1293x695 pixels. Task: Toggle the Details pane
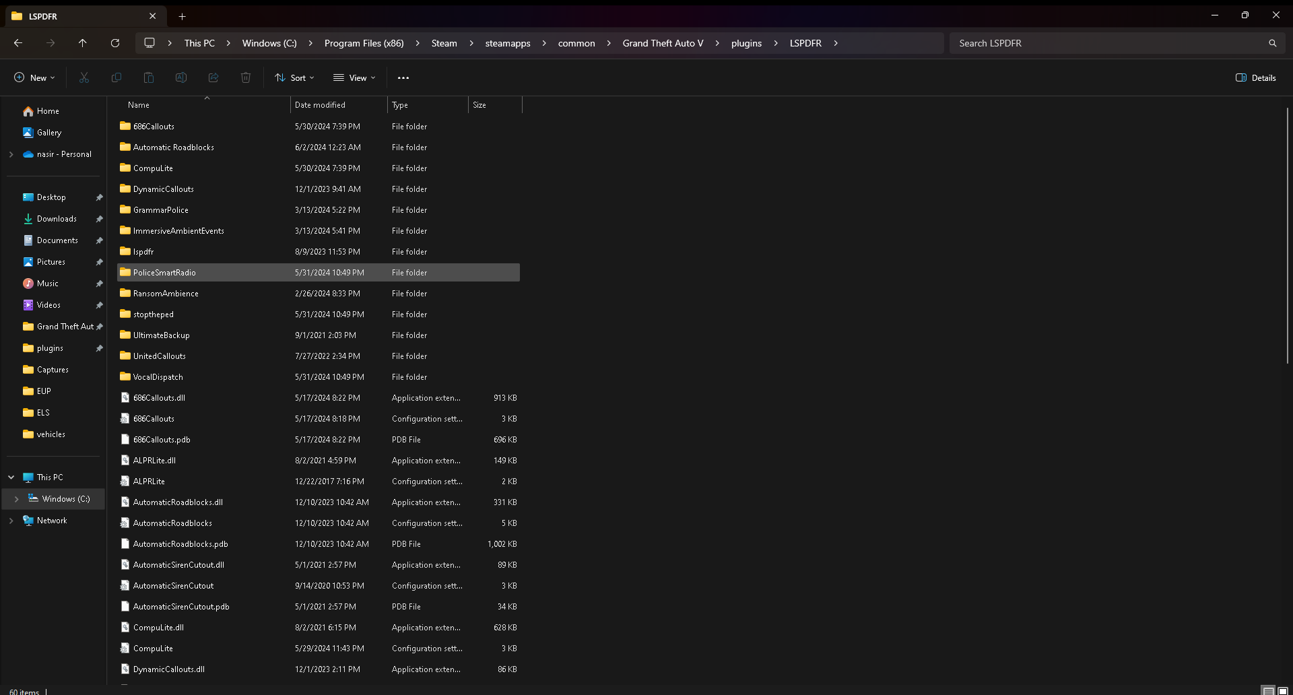pyautogui.click(x=1256, y=78)
